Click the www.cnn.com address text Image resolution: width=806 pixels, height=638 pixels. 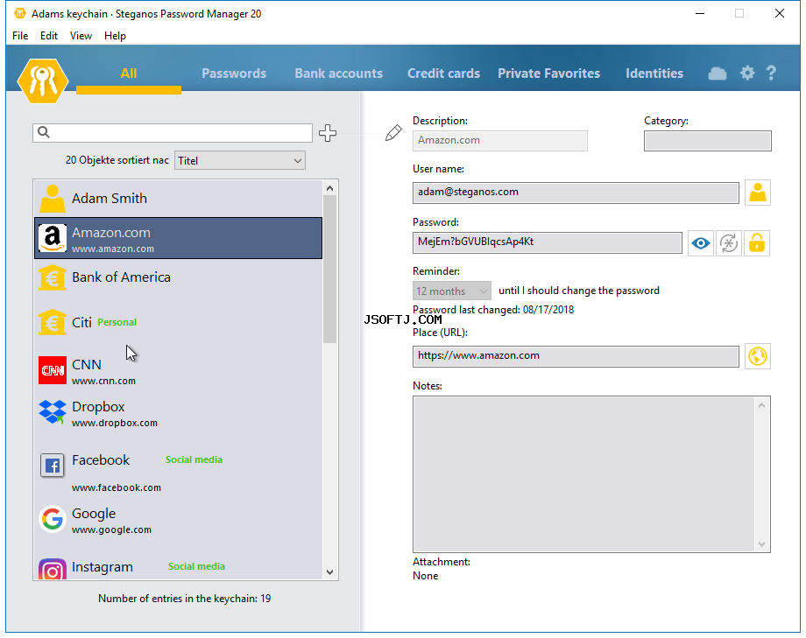click(104, 382)
